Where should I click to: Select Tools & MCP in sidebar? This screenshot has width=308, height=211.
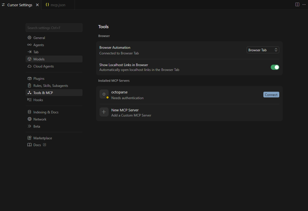tap(43, 93)
